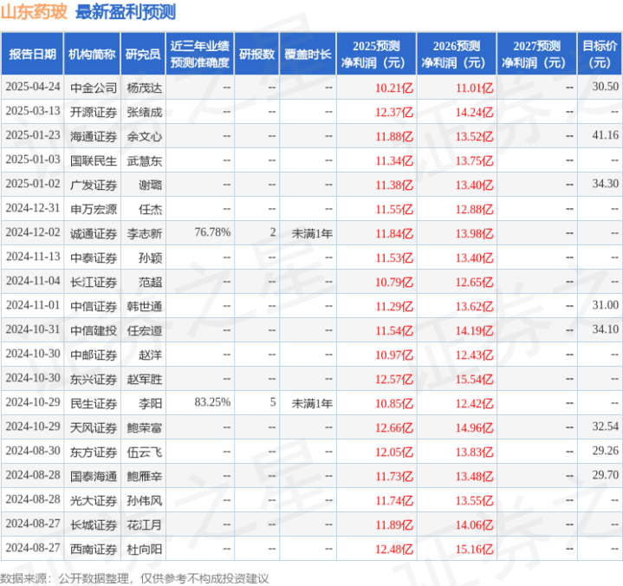Click the 76.78% accuracy value
Viewport: 623px width, 586px height.
[212, 232]
